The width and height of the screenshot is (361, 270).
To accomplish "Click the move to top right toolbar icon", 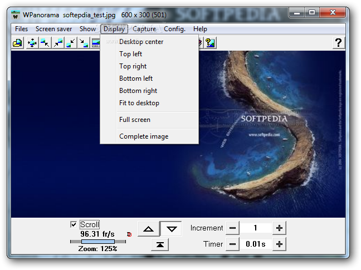I will (x=58, y=43).
